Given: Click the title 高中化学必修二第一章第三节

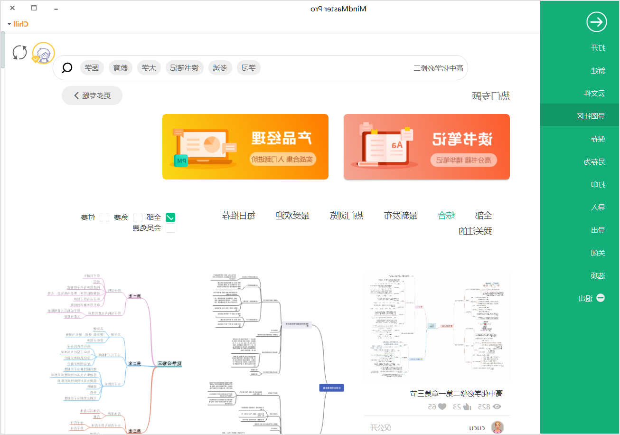Looking at the screenshot, I should coord(456,393).
